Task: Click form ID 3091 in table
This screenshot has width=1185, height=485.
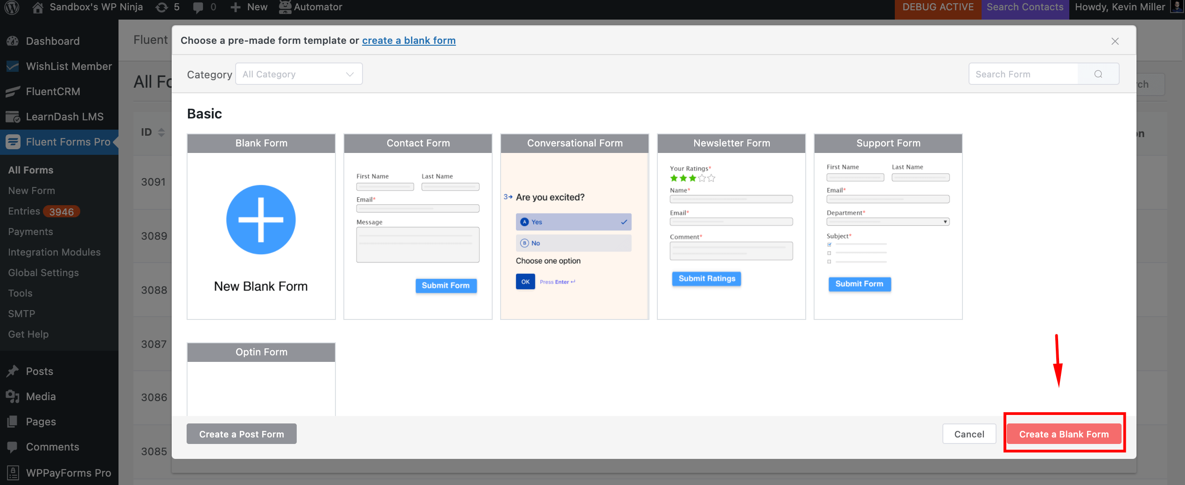Action: point(153,182)
